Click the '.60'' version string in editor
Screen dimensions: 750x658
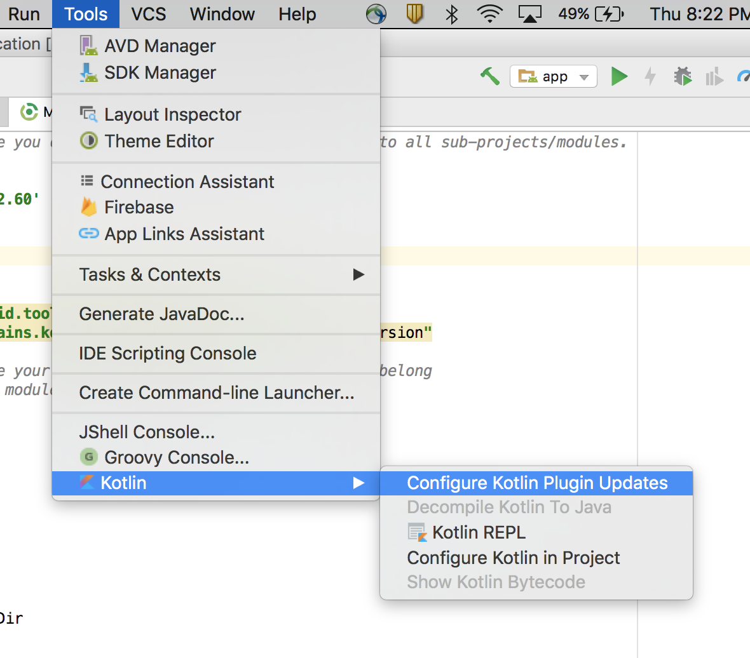[22, 199]
